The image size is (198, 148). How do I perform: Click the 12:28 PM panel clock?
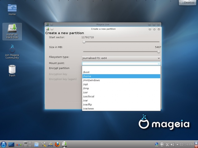[x=187, y=145]
